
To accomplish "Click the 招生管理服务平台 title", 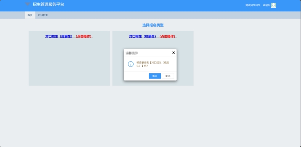I will tap(48, 4).
